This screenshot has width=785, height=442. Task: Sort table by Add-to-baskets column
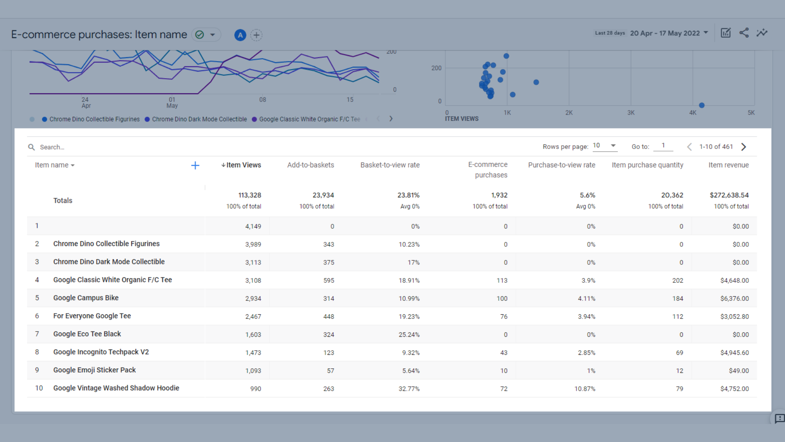tap(310, 165)
